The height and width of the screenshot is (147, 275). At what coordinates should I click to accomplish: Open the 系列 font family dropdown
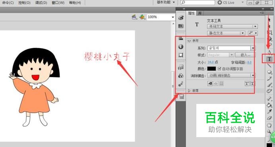[231, 48]
